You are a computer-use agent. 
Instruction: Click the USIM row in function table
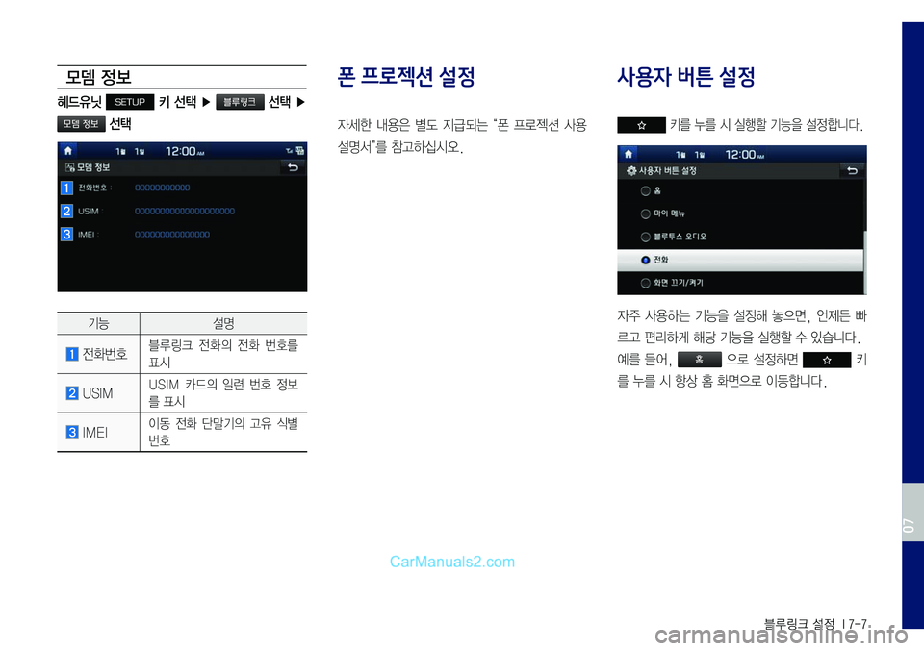point(182,393)
